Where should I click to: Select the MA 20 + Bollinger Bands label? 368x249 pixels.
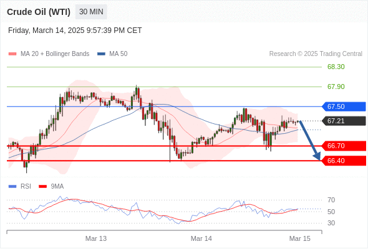pos(55,54)
